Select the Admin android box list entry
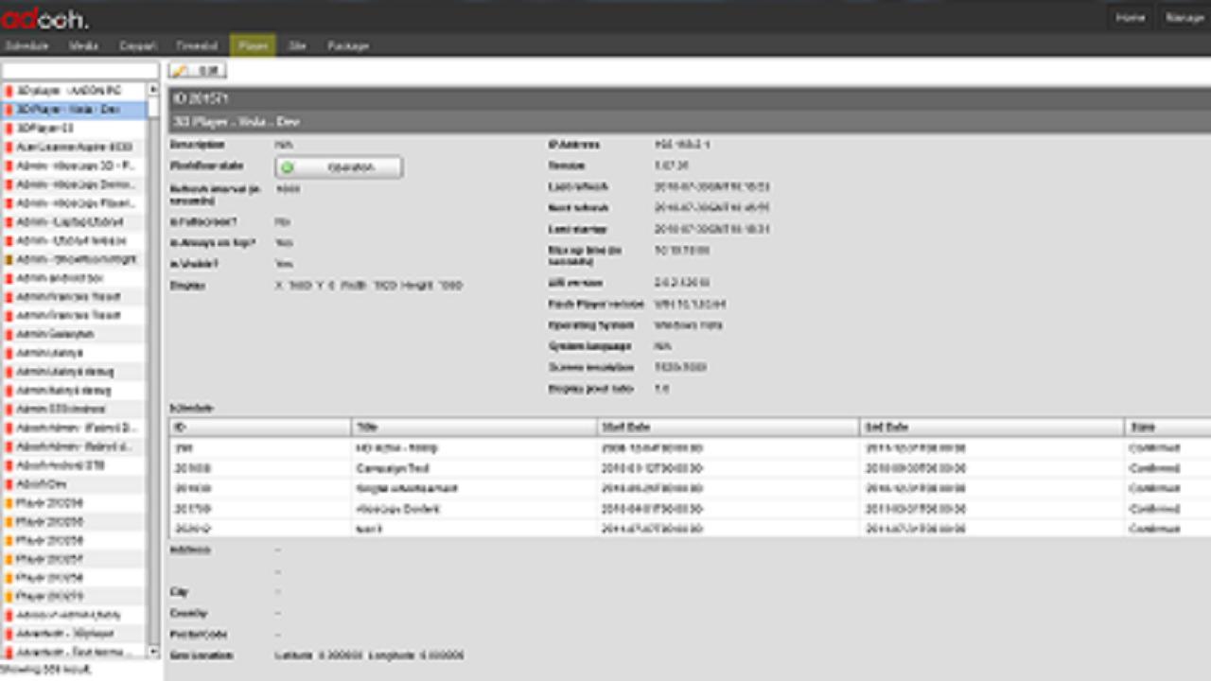Image resolution: width=1211 pixels, height=681 pixels. coord(75,278)
